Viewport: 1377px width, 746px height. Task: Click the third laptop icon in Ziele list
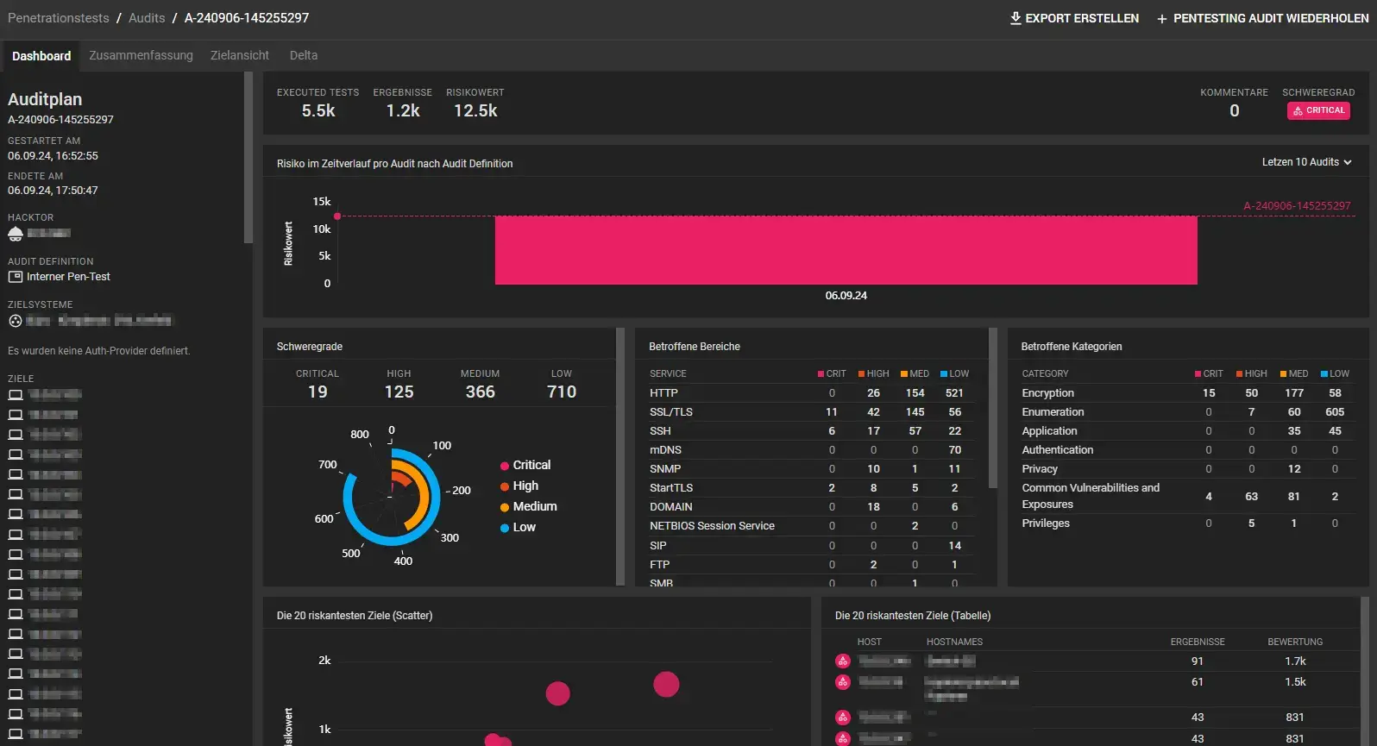click(x=16, y=435)
